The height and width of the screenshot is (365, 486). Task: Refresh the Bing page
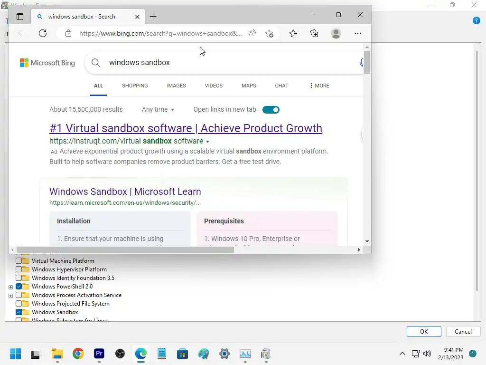(x=43, y=33)
